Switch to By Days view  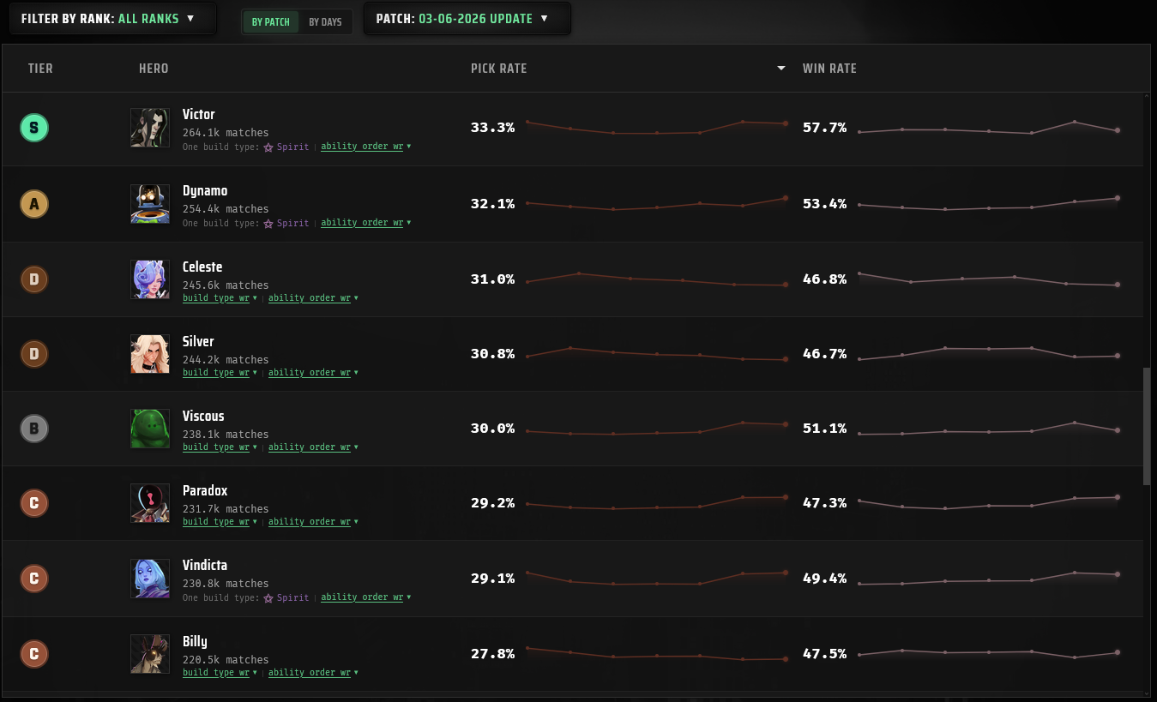325,21
